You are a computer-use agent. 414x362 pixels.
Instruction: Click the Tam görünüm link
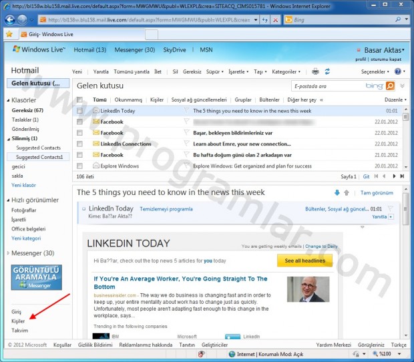[377, 193]
